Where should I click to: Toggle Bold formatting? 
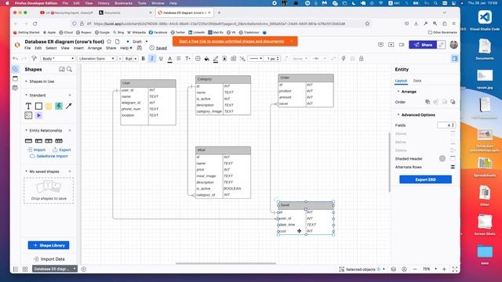coord(143,59)
